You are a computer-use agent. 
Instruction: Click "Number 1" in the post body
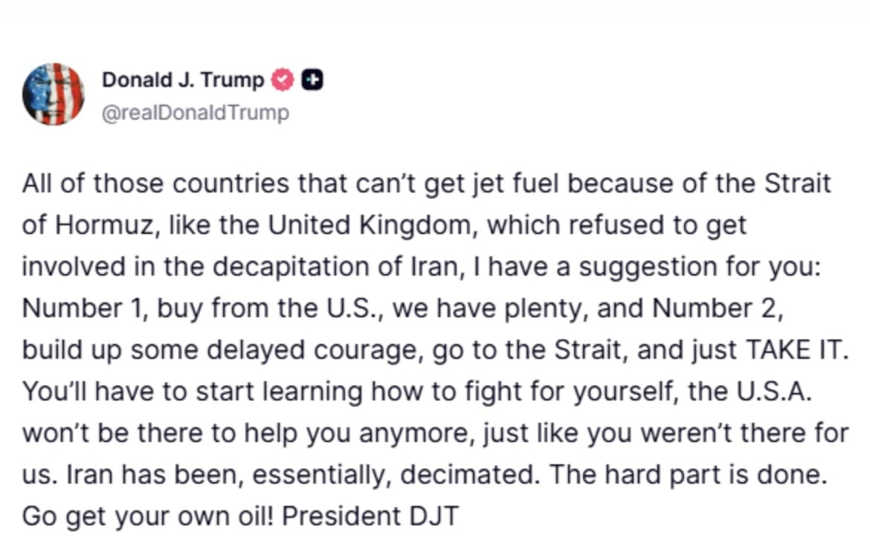point(84,308)
